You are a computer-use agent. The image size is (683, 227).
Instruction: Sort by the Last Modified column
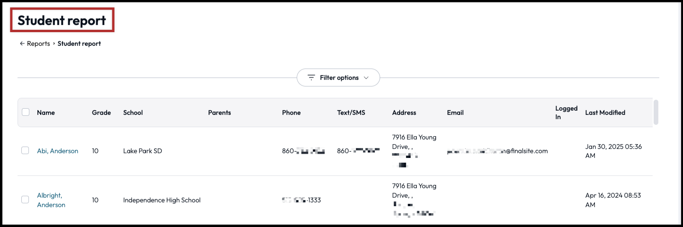pos(605,113)
